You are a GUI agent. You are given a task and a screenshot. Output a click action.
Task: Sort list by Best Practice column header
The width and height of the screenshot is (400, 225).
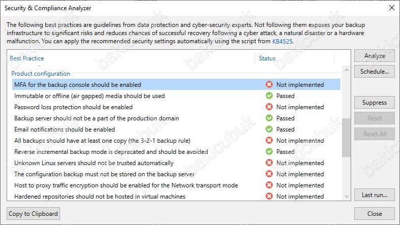tap(27, 58)
